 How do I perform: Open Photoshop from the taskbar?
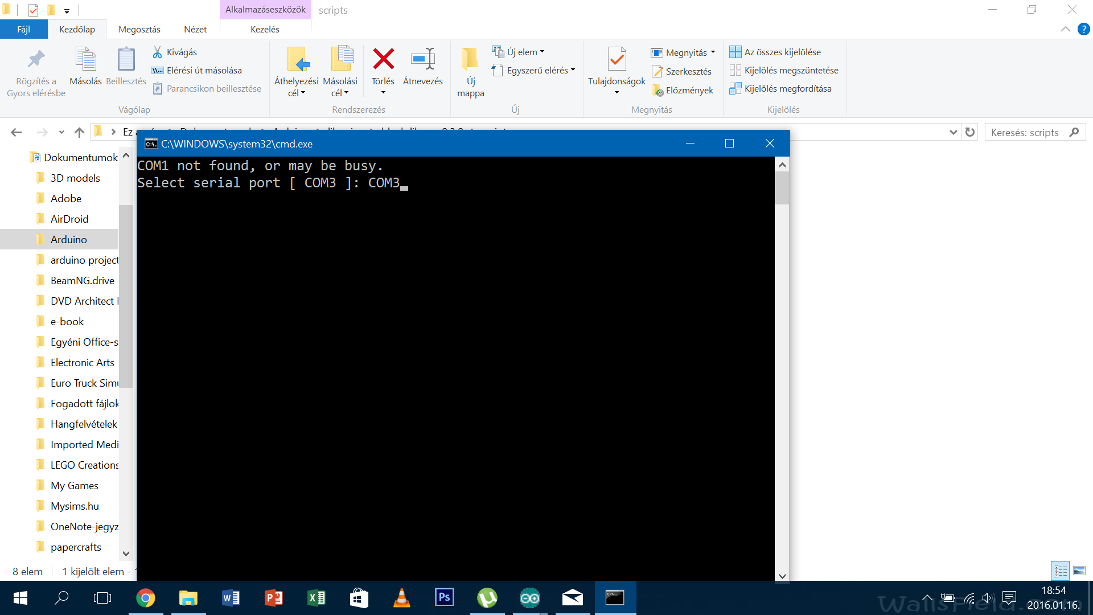pyautogui.click(x=444, y=597)
